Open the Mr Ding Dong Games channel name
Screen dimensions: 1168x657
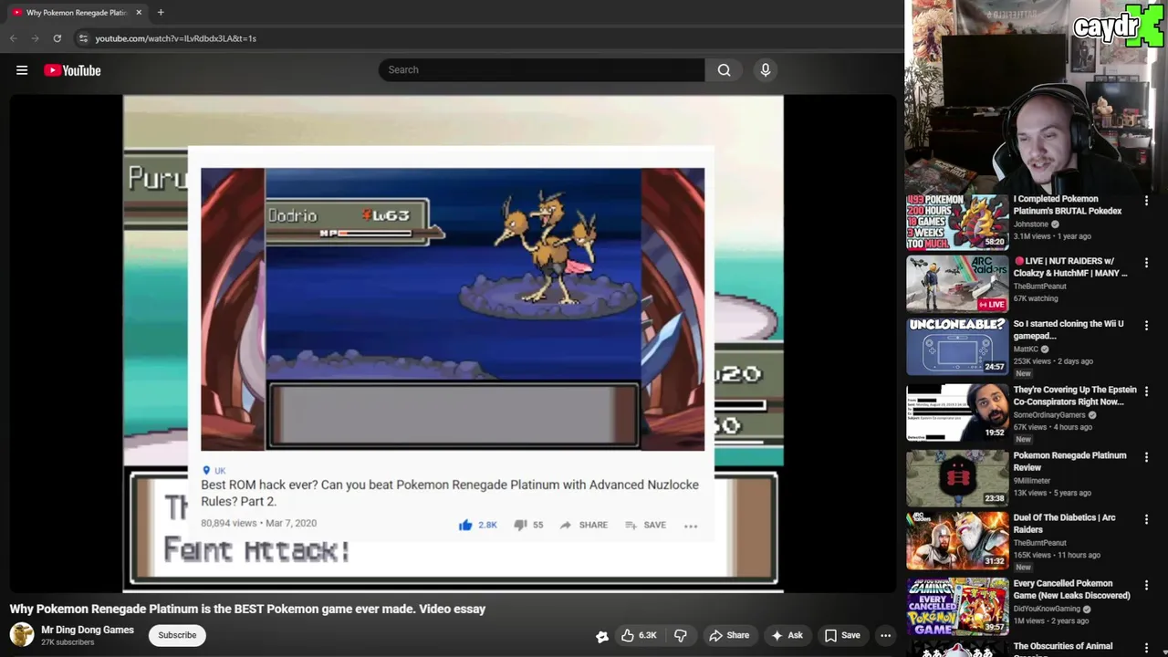click(88, 630)
